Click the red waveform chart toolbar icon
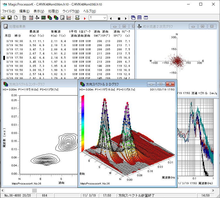Image resolution: width=220 pixels, height=198 pixels. 31,18
